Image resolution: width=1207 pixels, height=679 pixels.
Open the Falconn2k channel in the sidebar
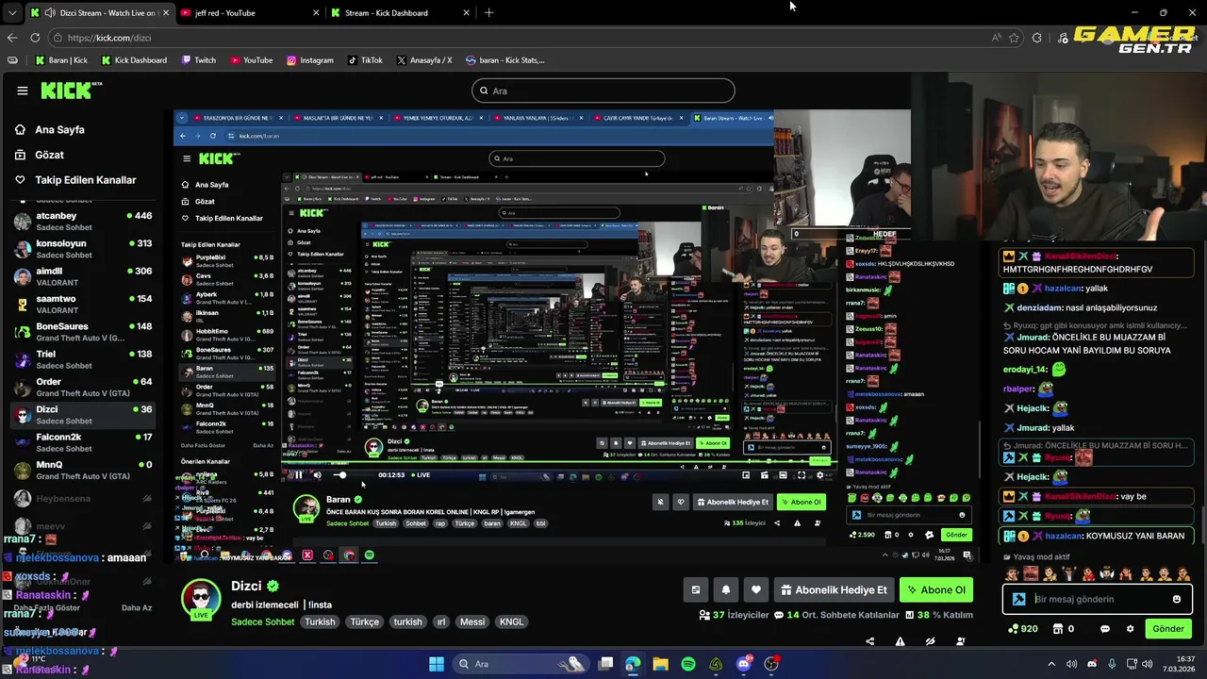point(83,442)
